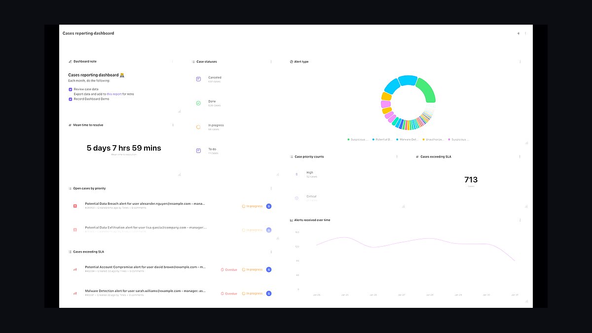Click the list icon beside Cases exceeding SLA list
The image size is (592, 333).
pos(70,252)
